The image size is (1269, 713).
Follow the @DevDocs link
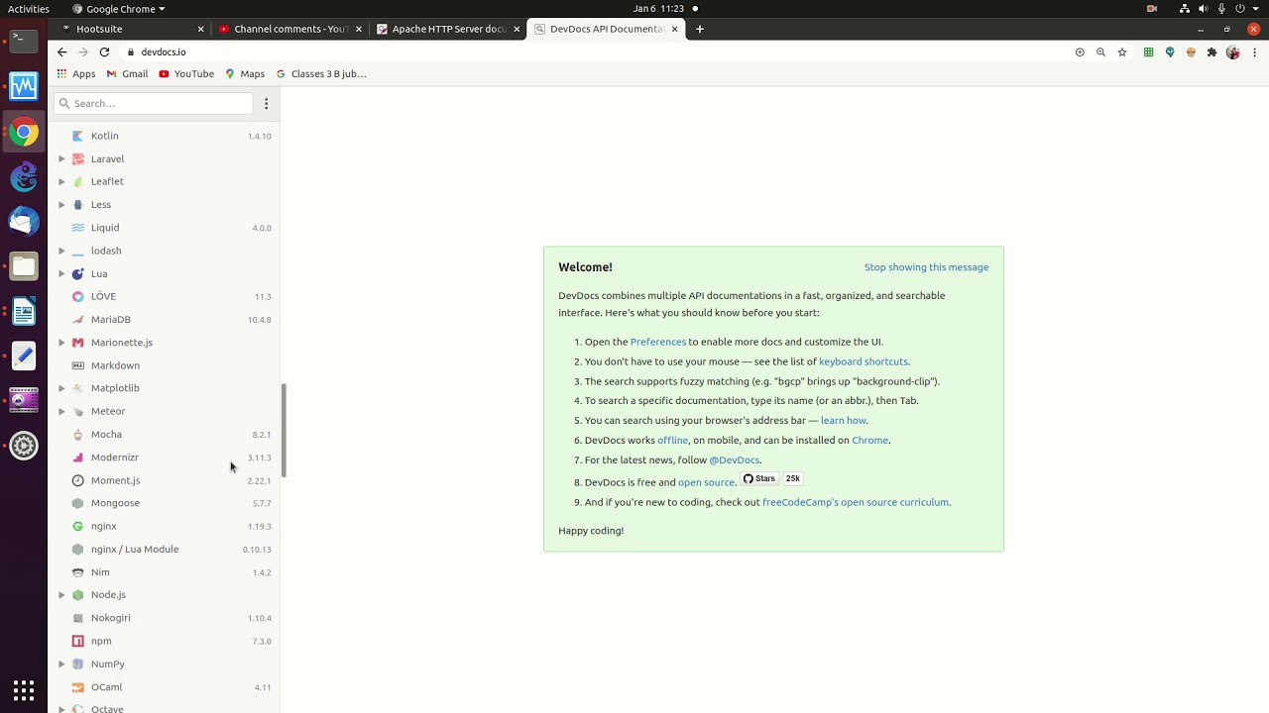735,459
